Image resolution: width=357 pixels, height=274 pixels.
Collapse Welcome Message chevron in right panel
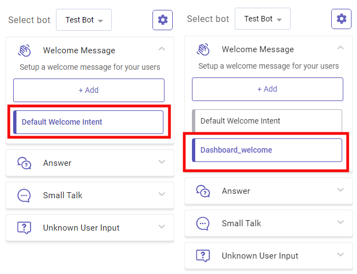[x=341, y=48]
